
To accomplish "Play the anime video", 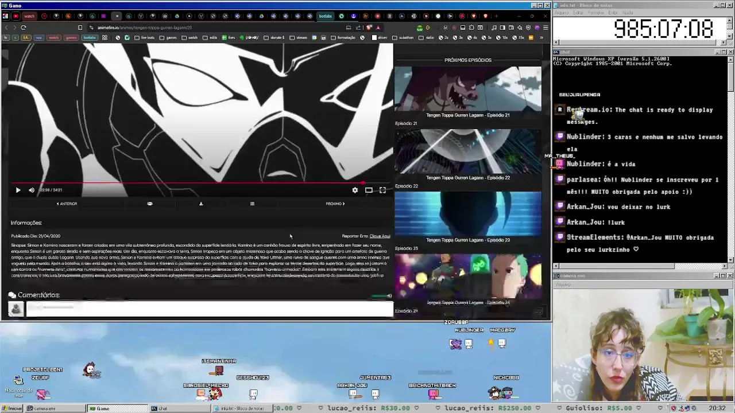I will (x=18, y=190).
